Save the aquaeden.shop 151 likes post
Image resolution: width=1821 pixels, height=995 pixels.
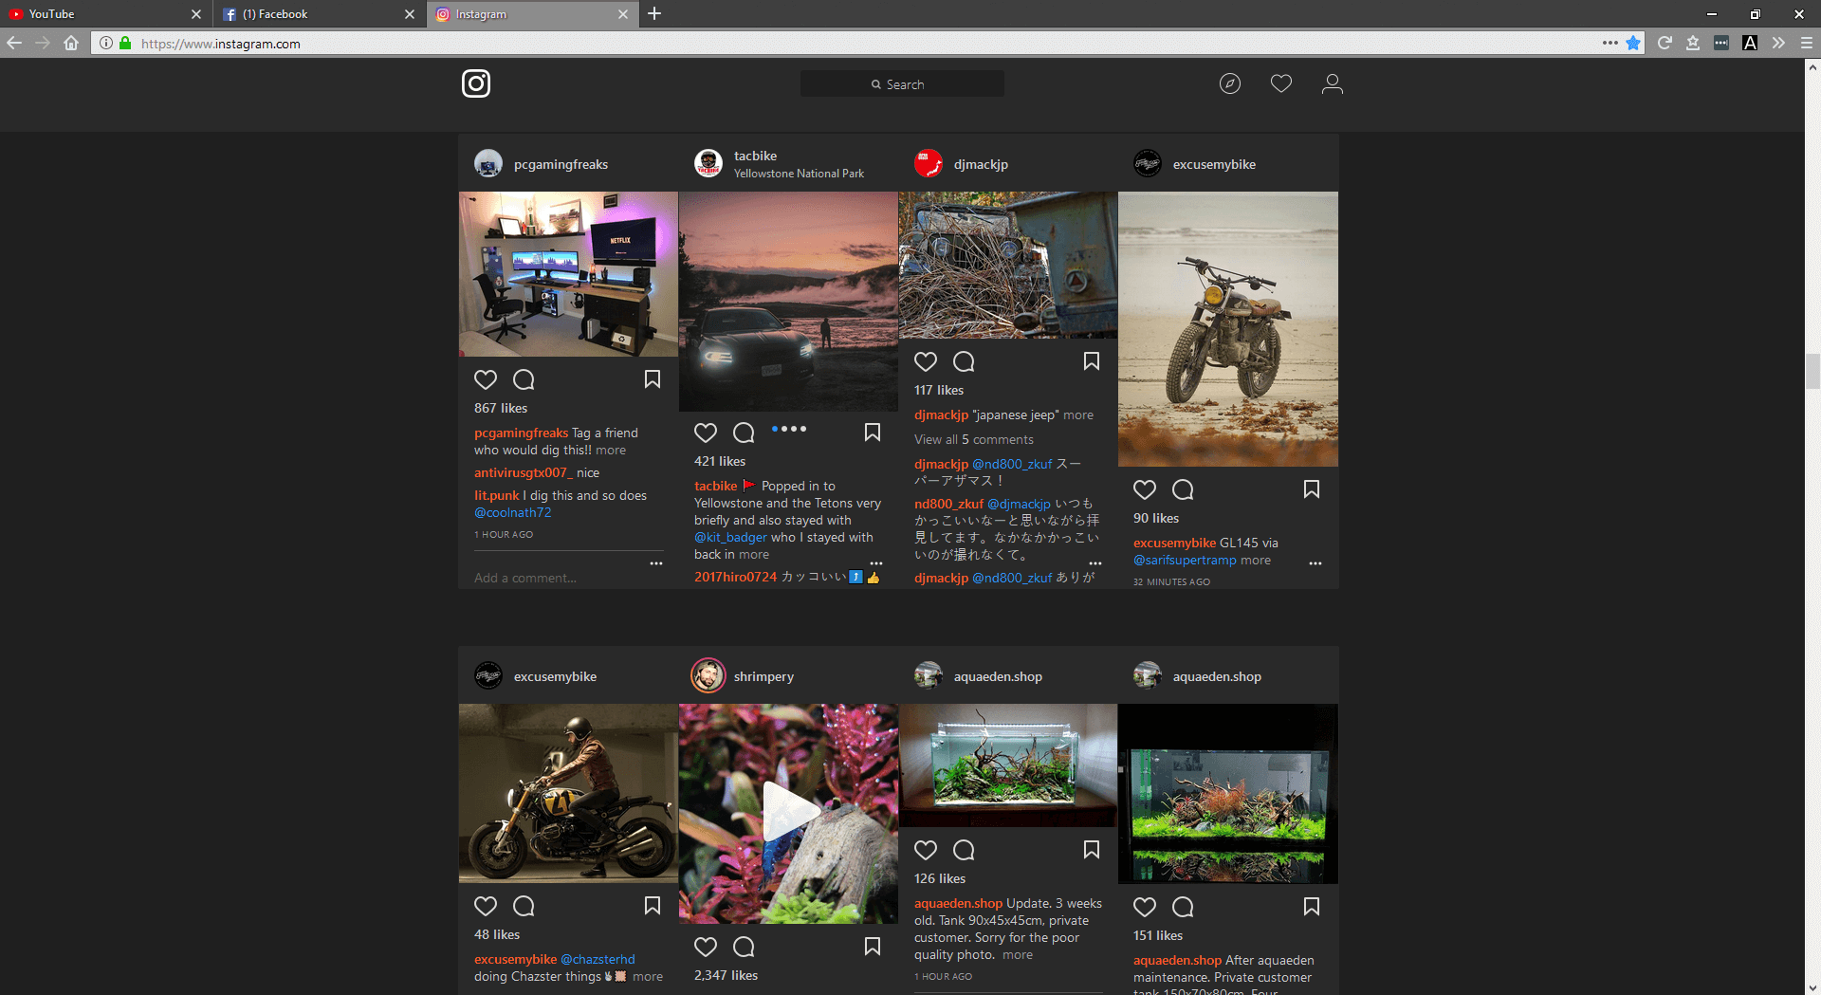tap(1312, 907)
